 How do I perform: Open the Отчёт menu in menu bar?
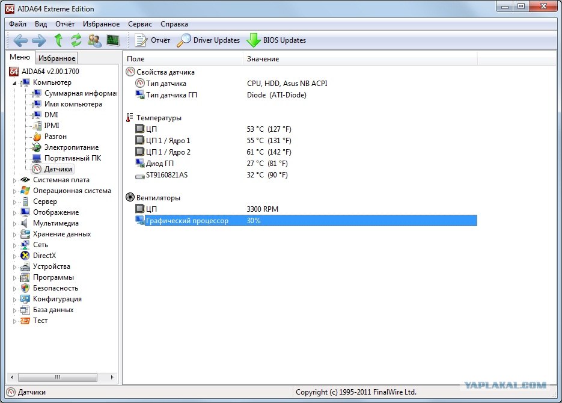[x=65, y=24]
